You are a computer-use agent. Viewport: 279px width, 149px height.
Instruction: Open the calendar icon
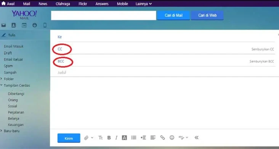click(24, 25)
